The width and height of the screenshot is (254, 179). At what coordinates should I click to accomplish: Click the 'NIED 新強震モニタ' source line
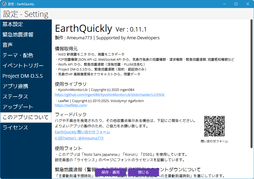pos(90,55)
